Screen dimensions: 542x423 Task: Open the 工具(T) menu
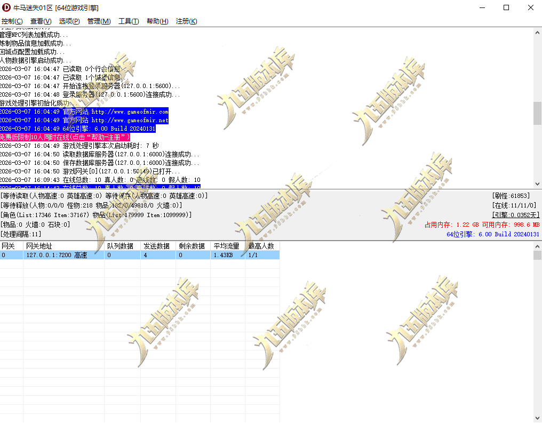click(x=129, y=21)
